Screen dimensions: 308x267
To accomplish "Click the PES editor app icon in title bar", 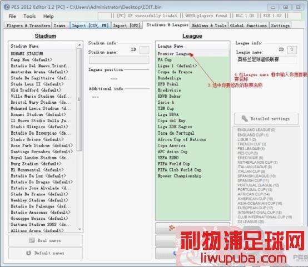I will 7,7.
